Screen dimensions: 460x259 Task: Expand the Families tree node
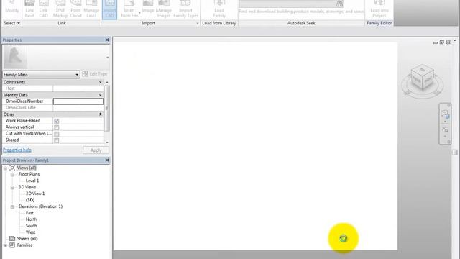(x=5, y=245)
